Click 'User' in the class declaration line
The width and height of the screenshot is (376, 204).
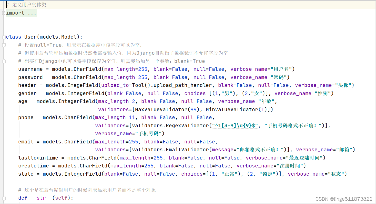pyautogui.click(x=31, y=37)
